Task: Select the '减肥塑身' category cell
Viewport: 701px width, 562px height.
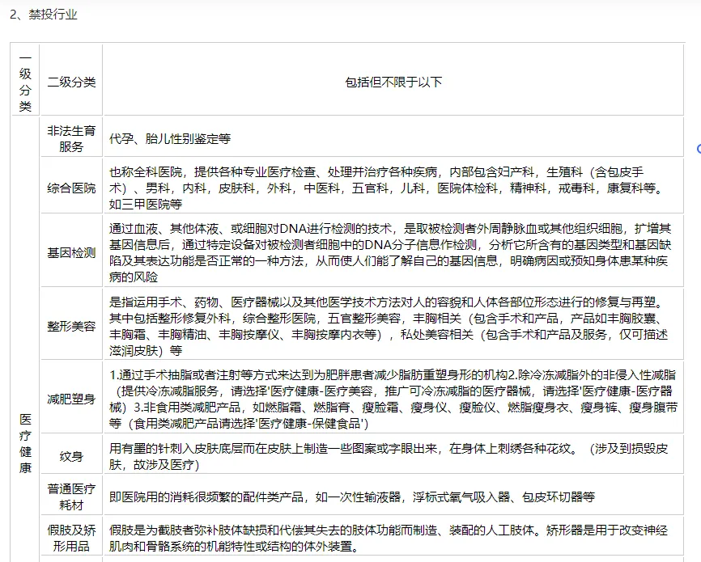Action: point(71,397)
